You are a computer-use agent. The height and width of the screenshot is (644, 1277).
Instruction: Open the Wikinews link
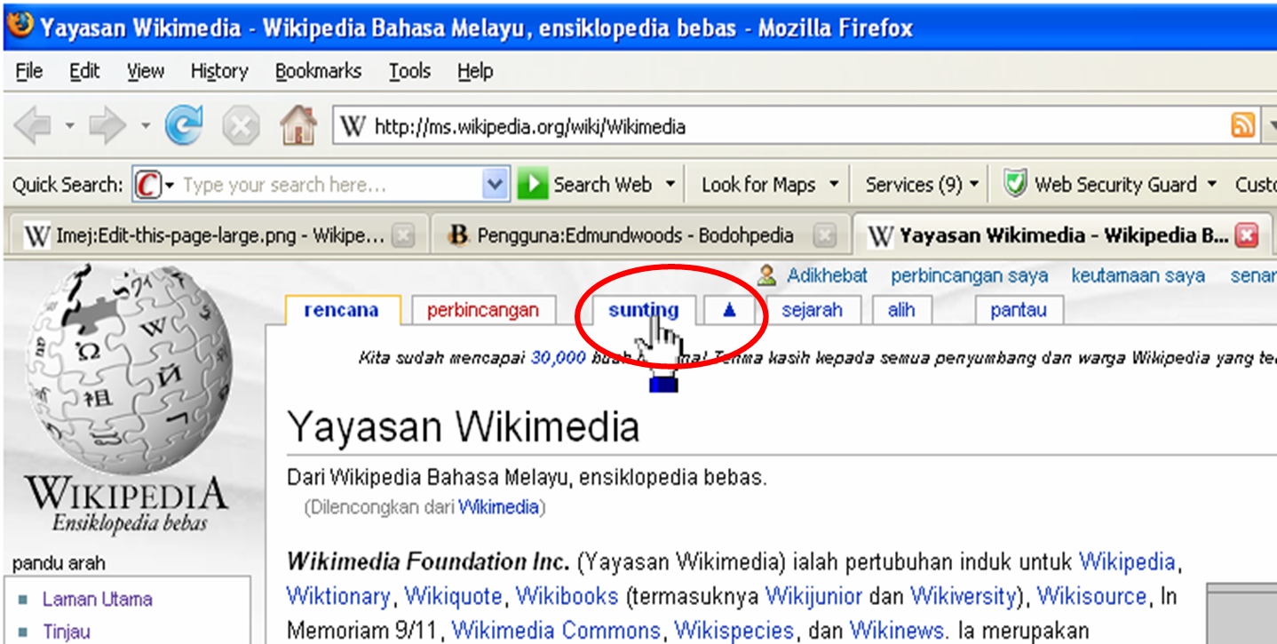click(895, 631)
